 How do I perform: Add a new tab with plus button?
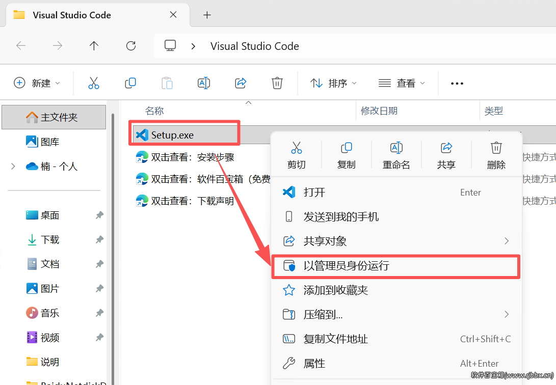pos(207,15)
